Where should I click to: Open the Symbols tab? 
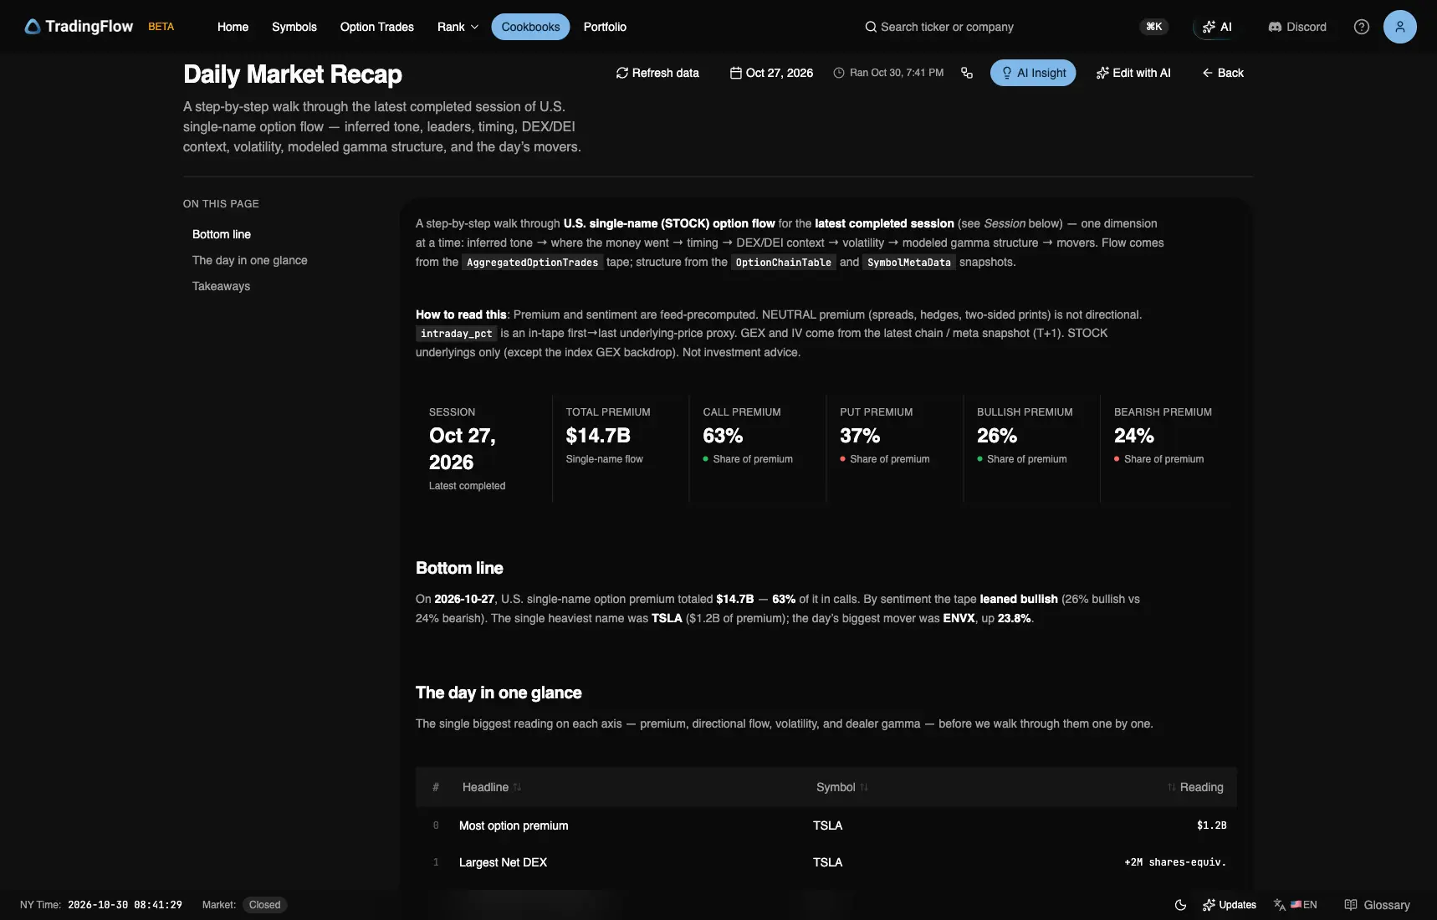coord(294,27)
